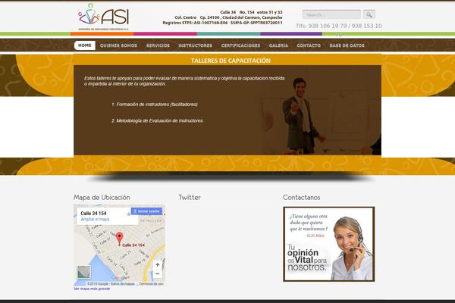Click the ASI logo in the header
Screen dimensions: 455x303
point(104,16)
